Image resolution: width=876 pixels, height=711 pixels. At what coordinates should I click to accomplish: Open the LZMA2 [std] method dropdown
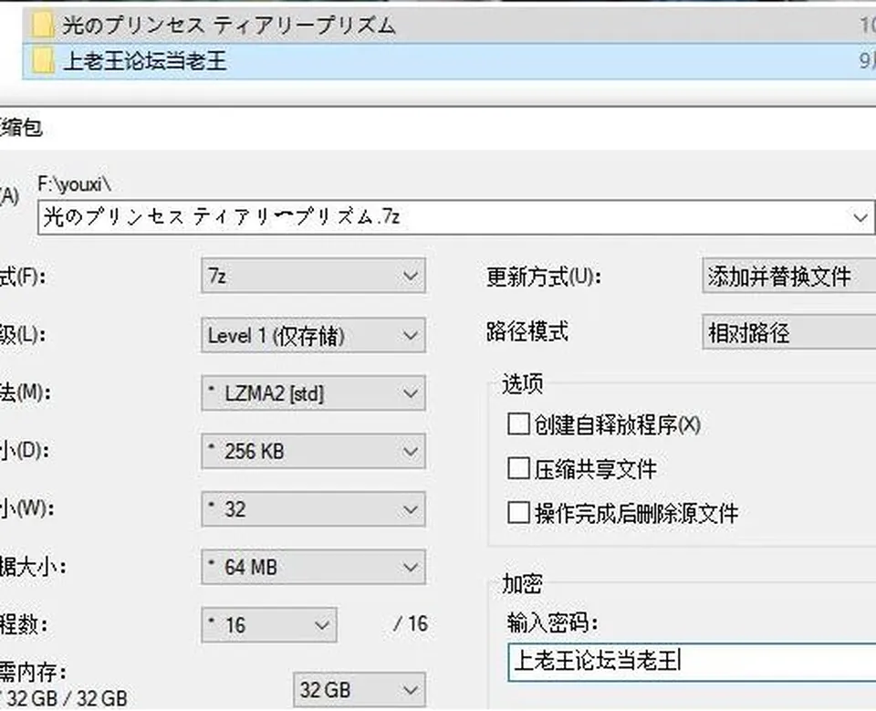[x=313, y=393]
